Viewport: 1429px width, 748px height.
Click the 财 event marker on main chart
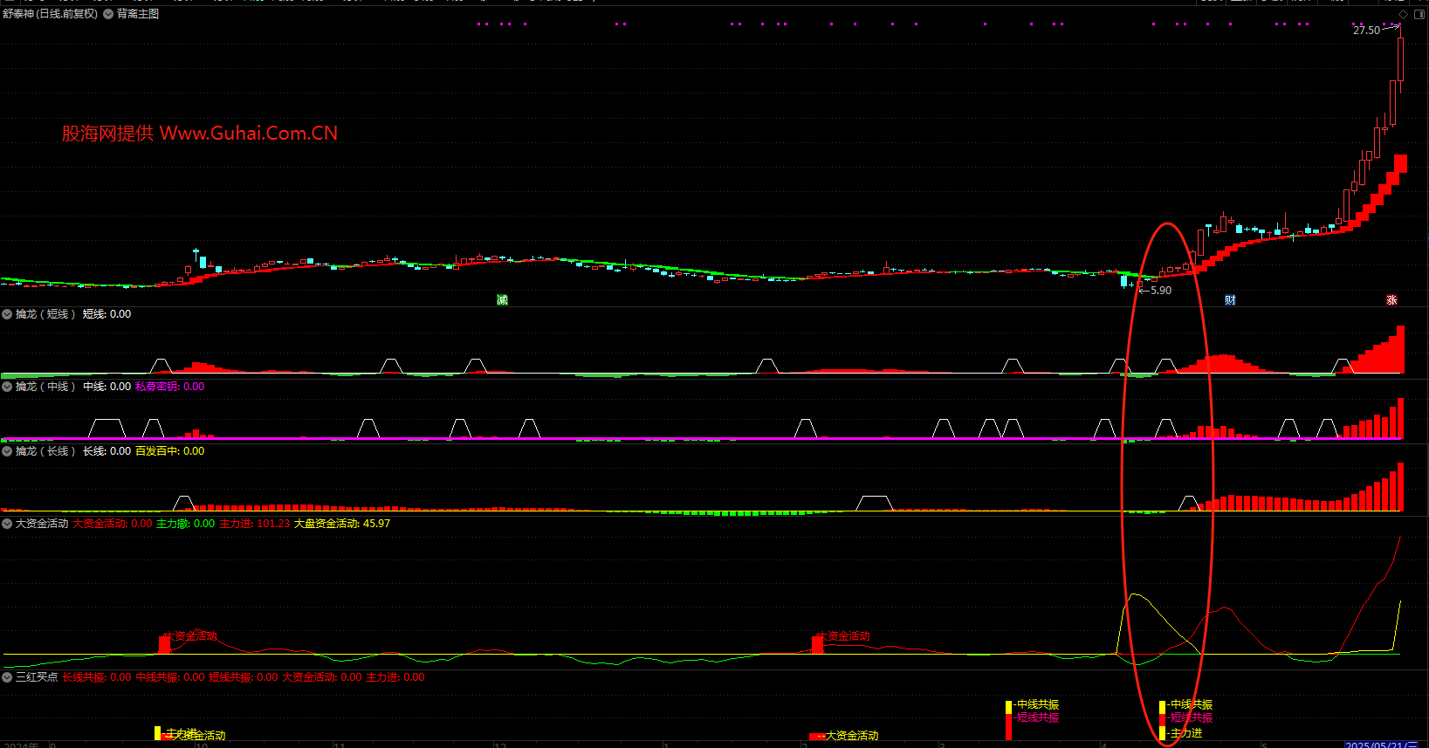point(1230,300)
